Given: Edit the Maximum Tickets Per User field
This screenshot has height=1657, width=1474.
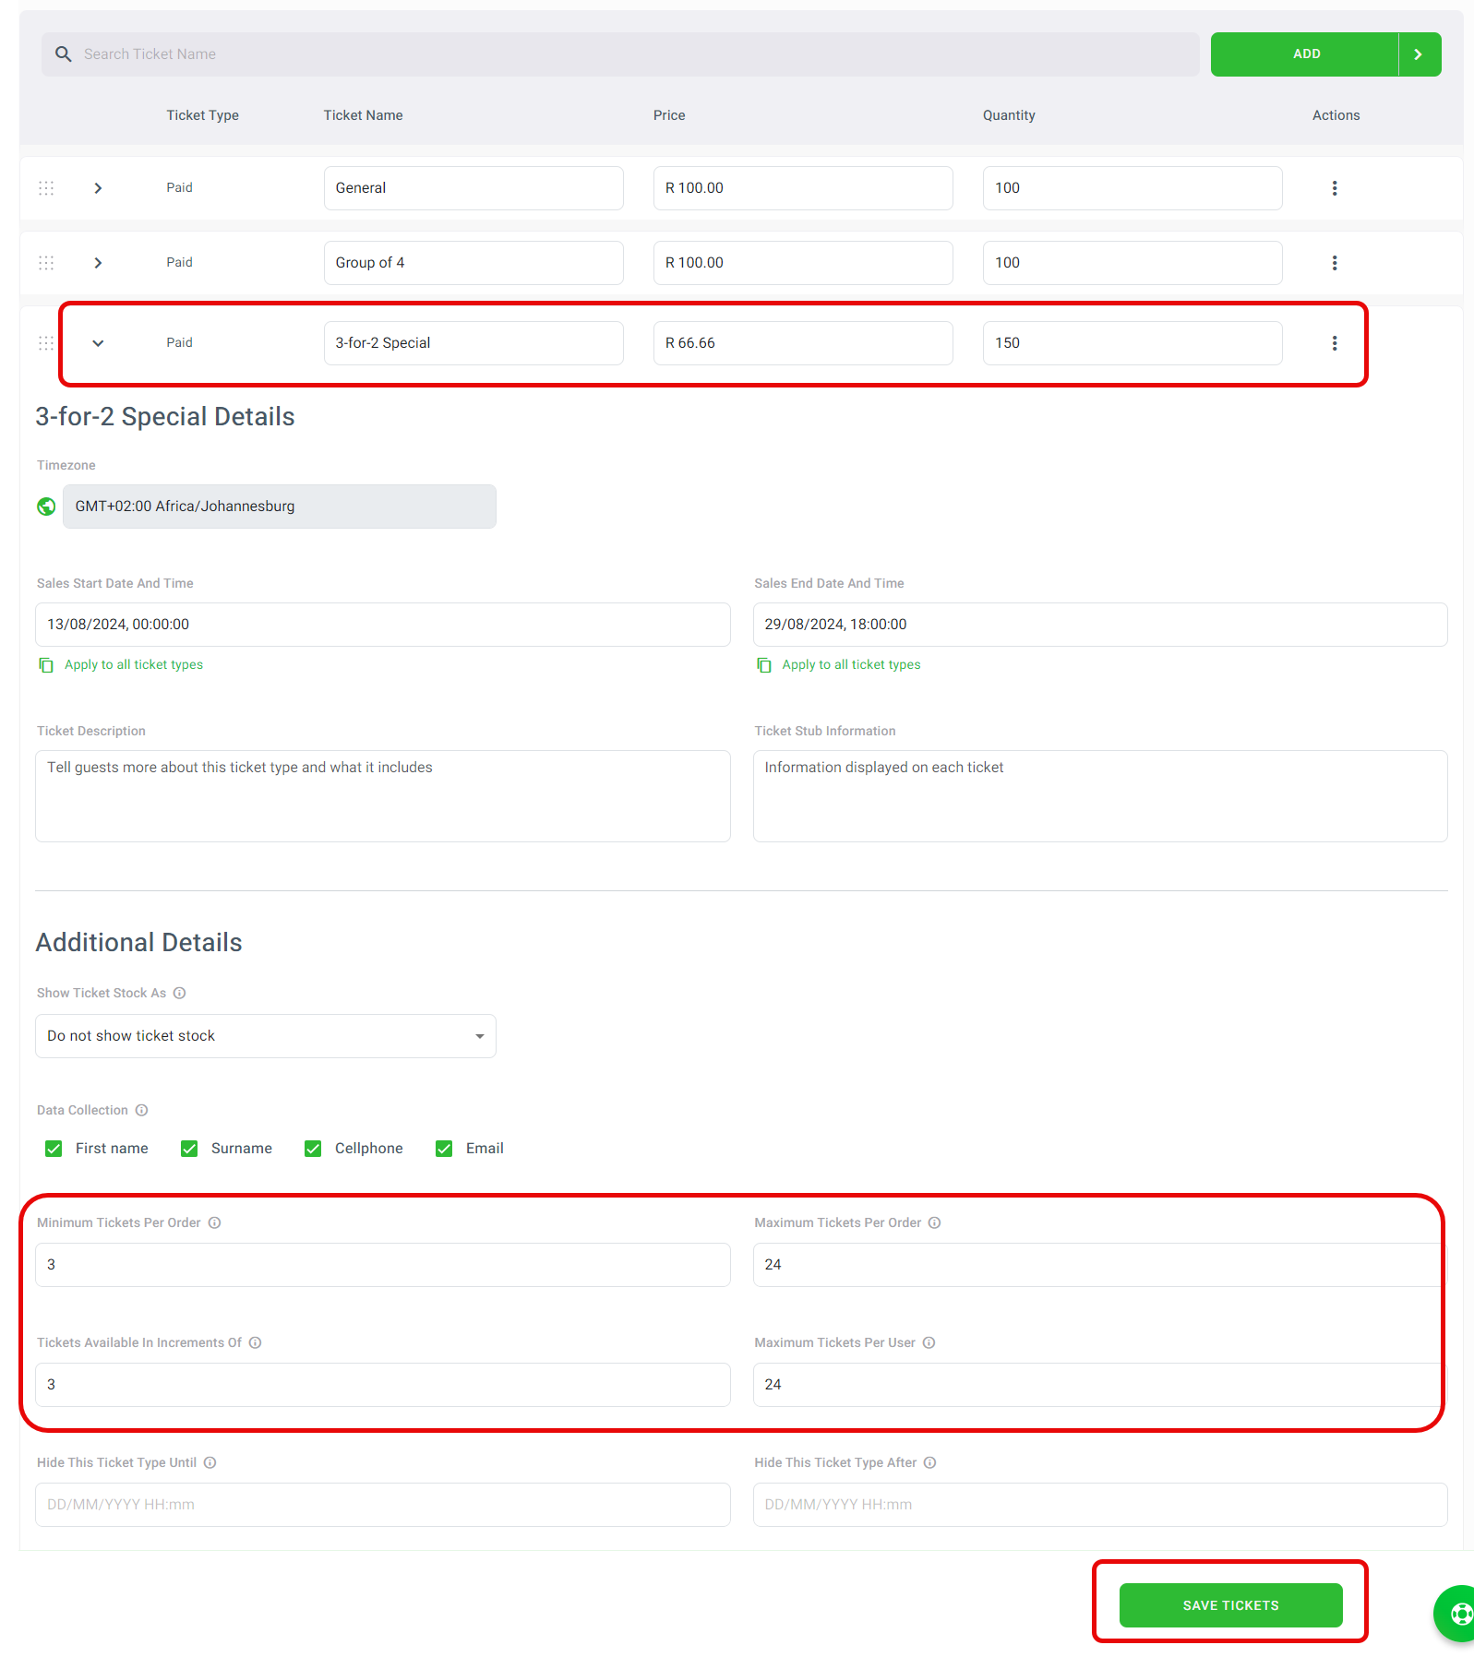Looking at the screenshot, I should click(1100, 1385).
